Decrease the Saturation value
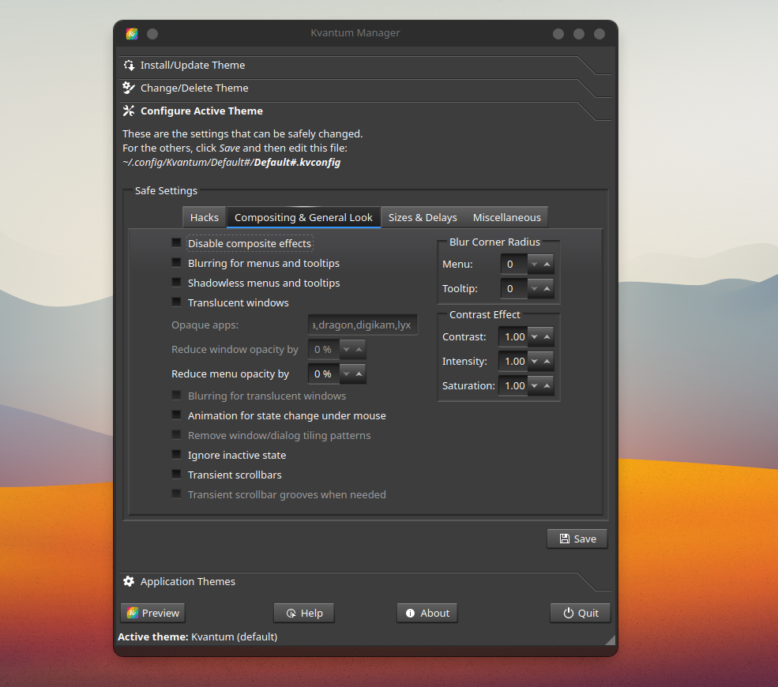 pyautogui.click(x=535, y=385)
